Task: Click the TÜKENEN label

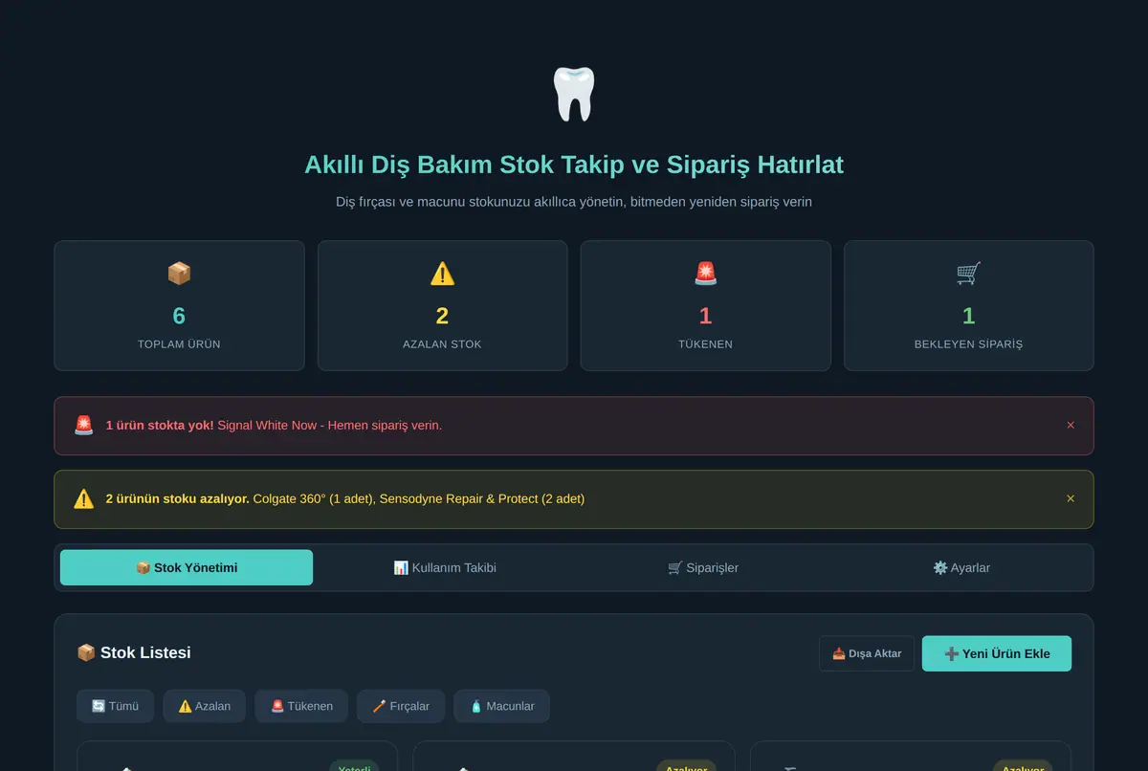Action: 705,343
